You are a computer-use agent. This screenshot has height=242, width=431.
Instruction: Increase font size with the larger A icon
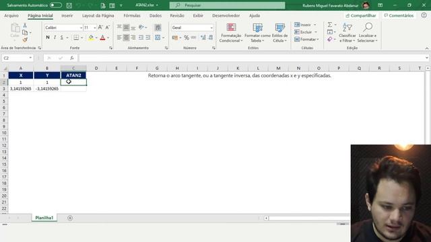[x=100, y=28]
